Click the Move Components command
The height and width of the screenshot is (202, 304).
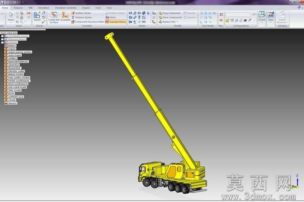pos(170,17)
